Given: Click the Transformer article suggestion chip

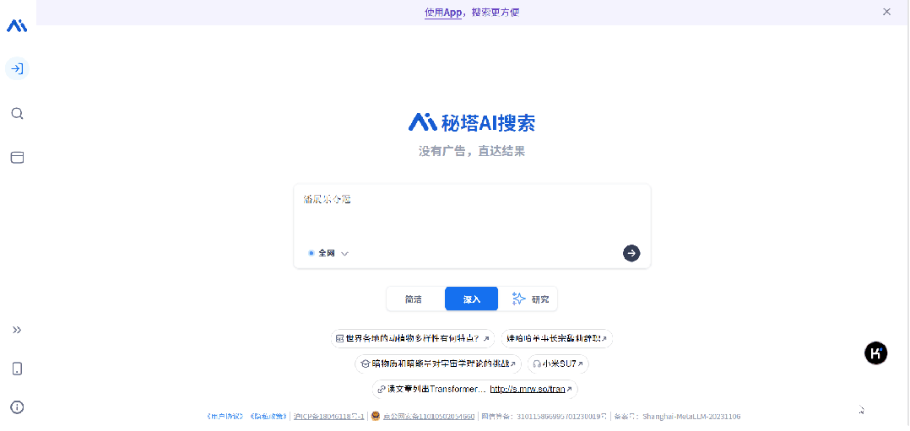Looking at the screenshot, I should coord(474,389).
